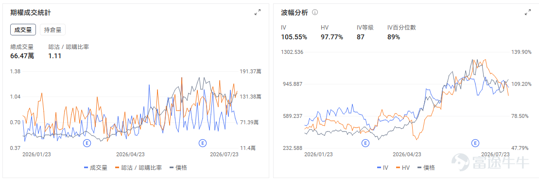
Task: Click the 2026/07/23 date on the volume chart
Action: click(x=224, y=154)
